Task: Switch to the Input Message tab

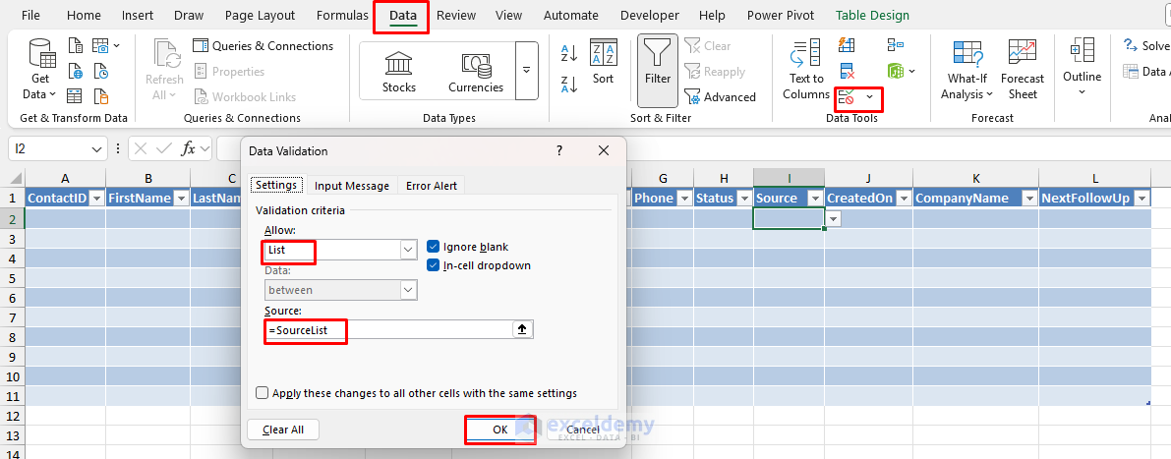Action: click(x=352, y=186)
